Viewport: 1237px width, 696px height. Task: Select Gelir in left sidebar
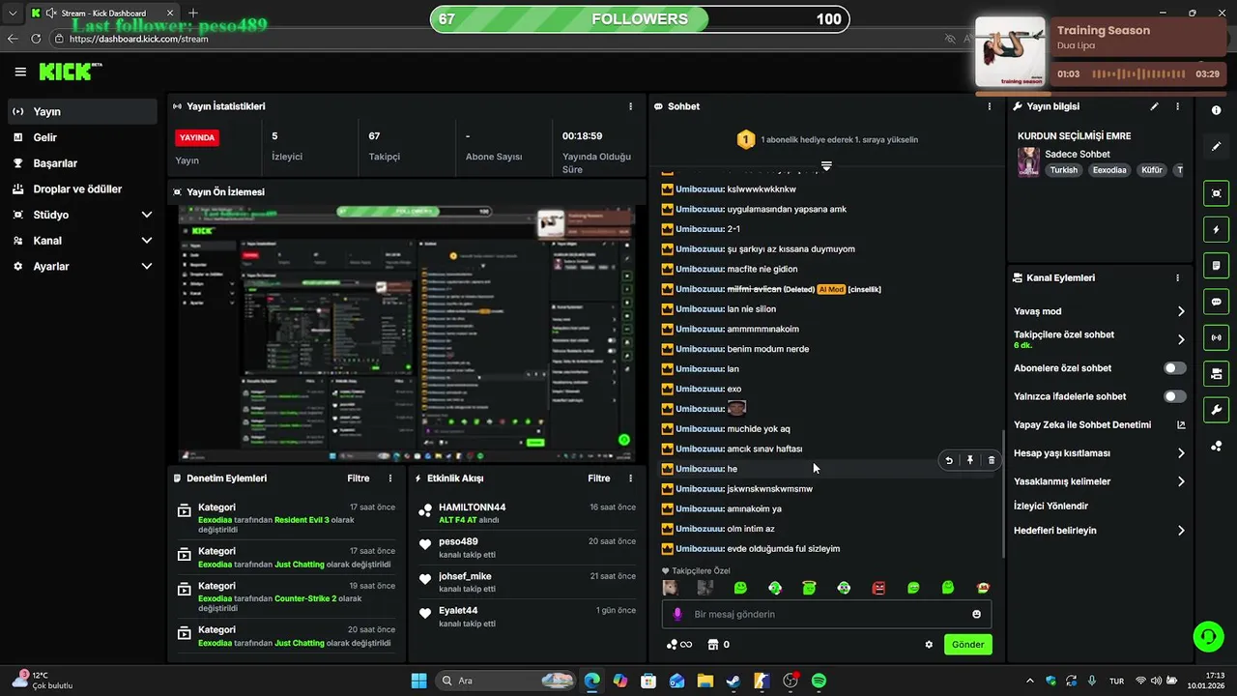[x=82, y=137]
